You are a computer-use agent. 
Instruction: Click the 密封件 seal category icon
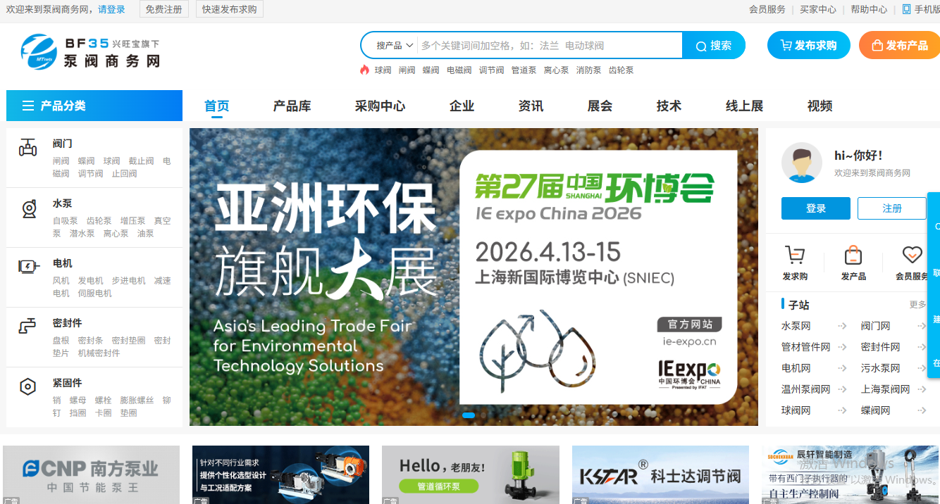point(28,325)
